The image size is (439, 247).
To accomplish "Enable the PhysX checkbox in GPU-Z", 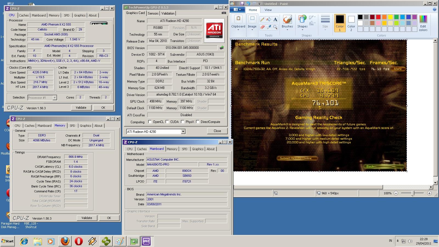I will click(182, 122).
